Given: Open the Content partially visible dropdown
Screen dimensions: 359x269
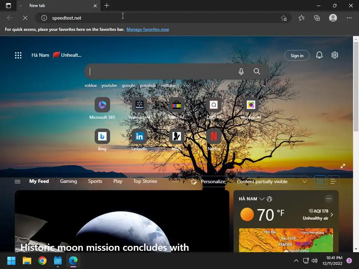Looking at the screenshot, I should 272,182.
